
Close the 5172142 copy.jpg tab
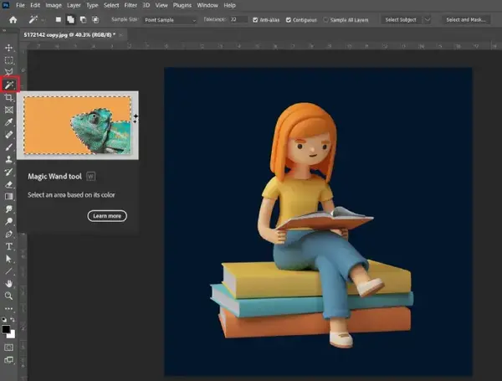[121, 35]
